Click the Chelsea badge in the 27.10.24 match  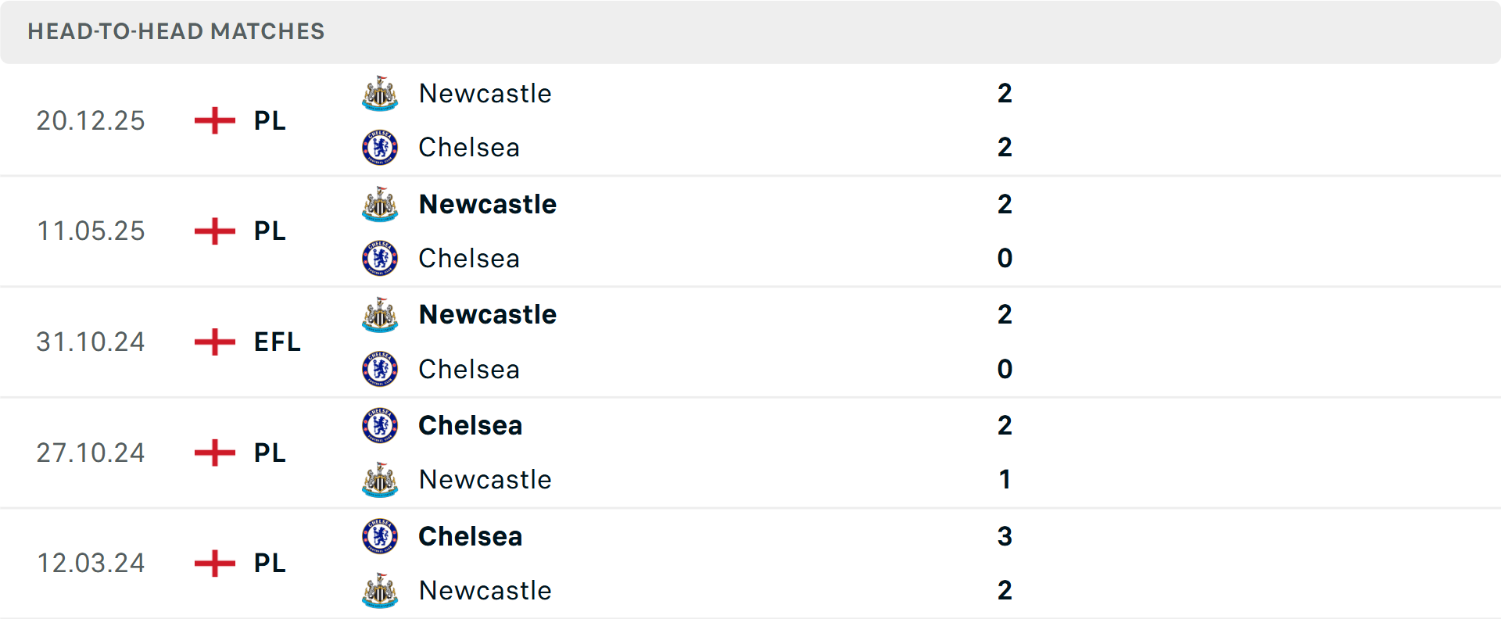pyautogui.click(x=379, y=426)
